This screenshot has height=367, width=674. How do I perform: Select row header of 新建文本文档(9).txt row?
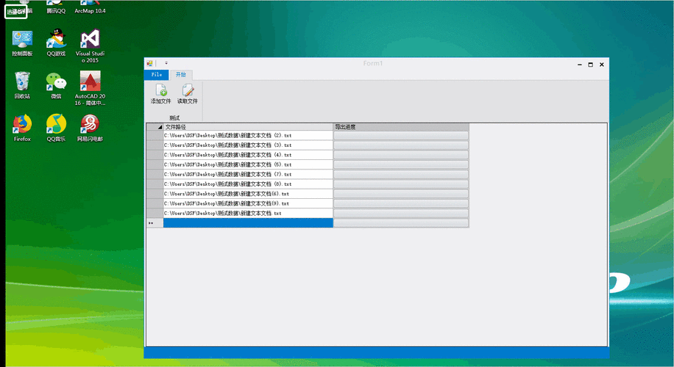(x=155, y=203)
